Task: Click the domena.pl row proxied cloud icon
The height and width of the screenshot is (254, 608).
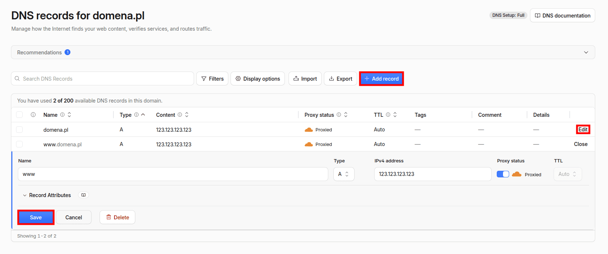Action: point(309,130)
